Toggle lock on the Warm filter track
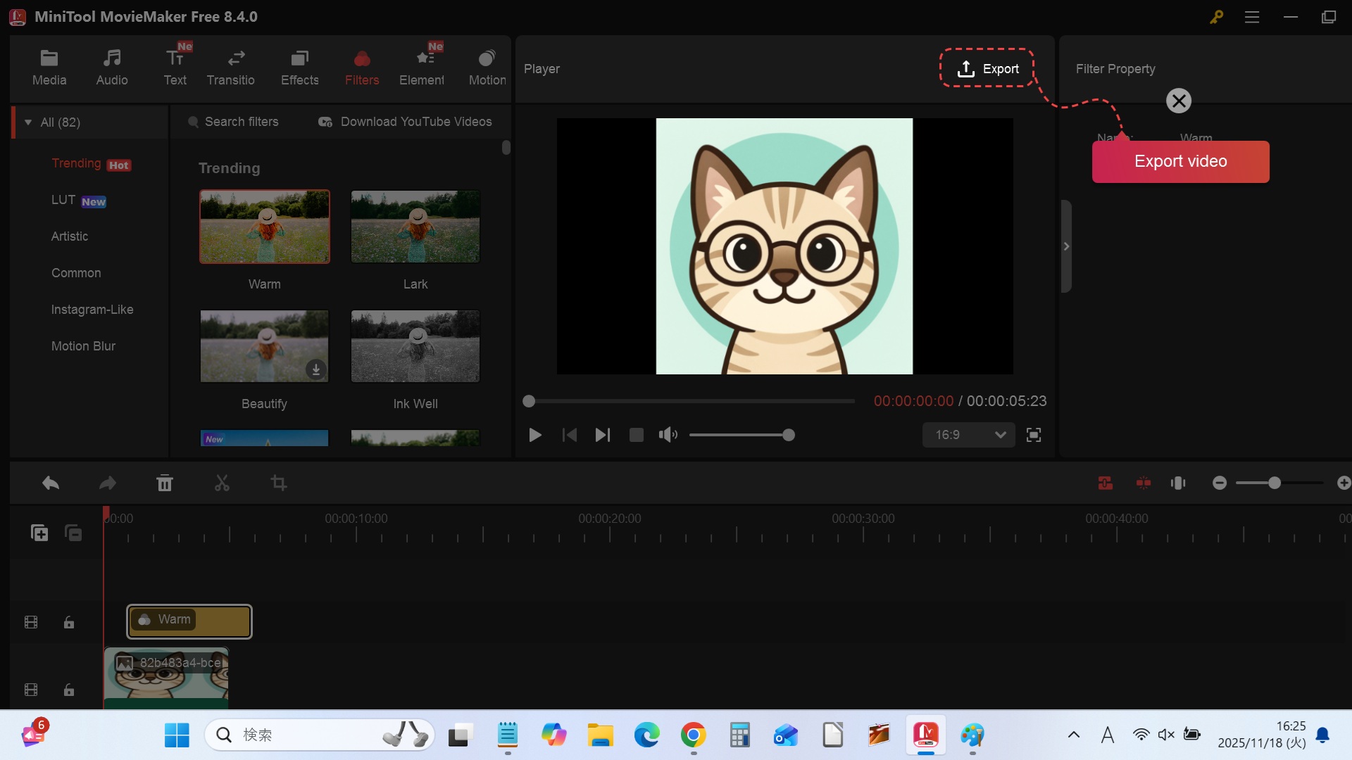 [69, 622]
